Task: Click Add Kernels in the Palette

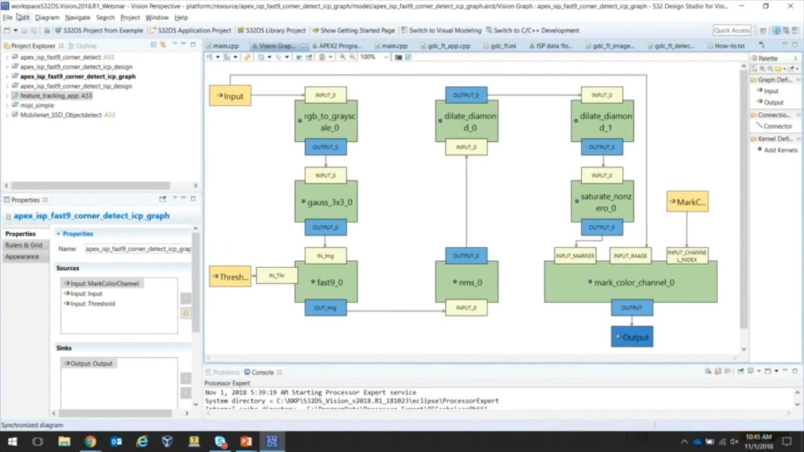Action: click(780, 150)
